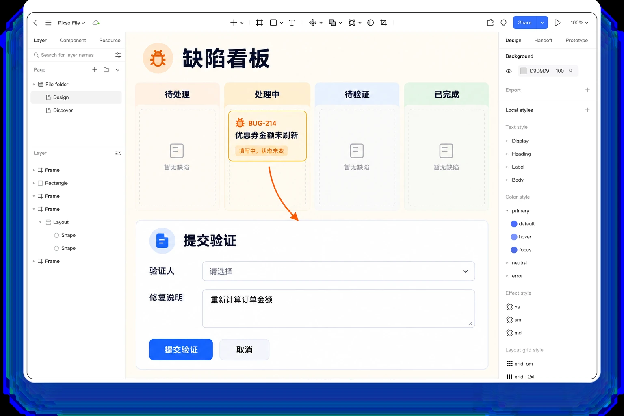Click the component tool icon

(x=312, y=23)
